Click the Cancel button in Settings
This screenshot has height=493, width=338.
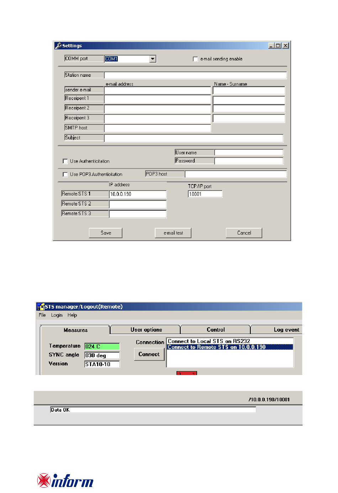point(244,233)
